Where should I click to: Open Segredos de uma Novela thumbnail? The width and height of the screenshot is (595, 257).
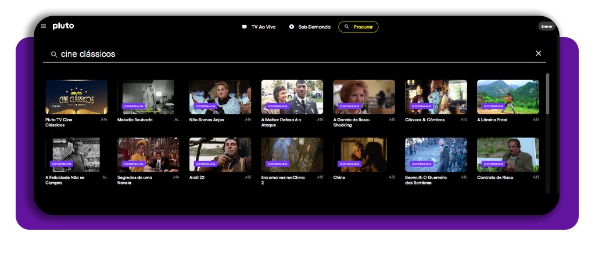(148, 155)
